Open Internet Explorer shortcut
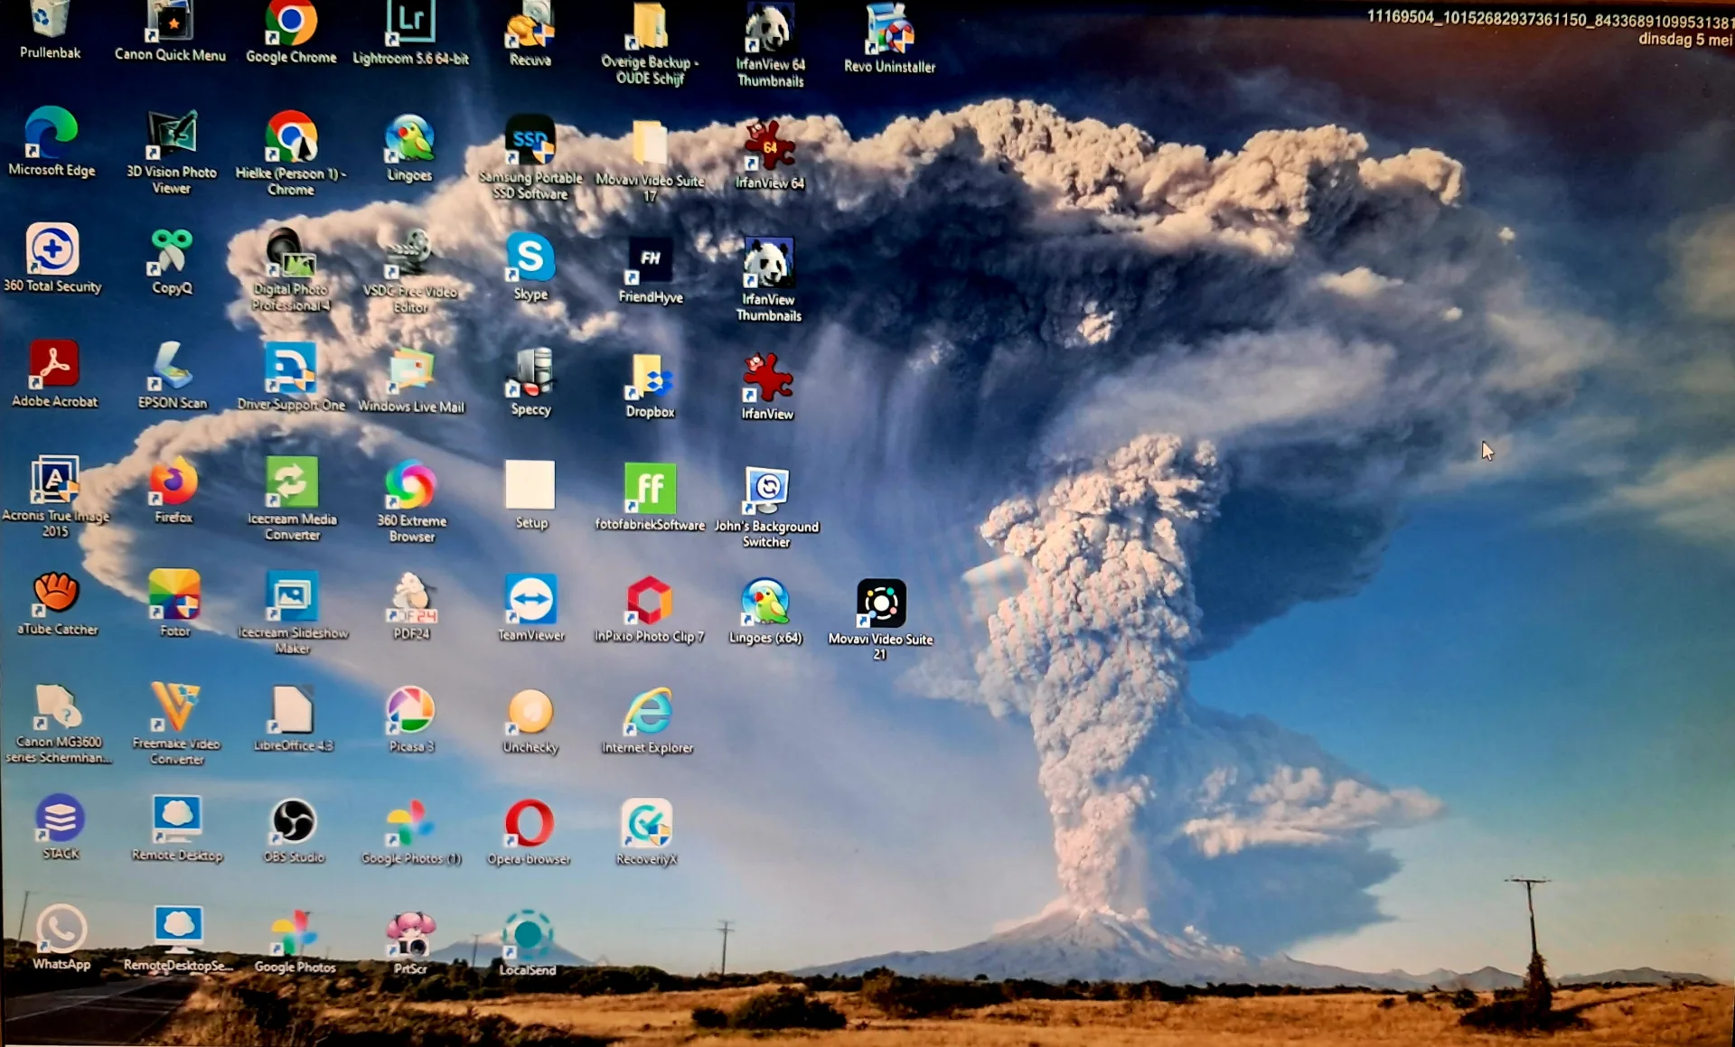 pos(648,713)
